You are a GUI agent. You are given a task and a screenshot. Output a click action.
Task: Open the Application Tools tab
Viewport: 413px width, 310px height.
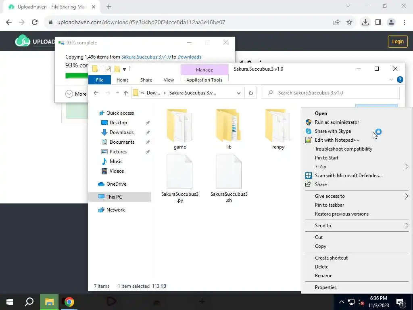point(204,80)
